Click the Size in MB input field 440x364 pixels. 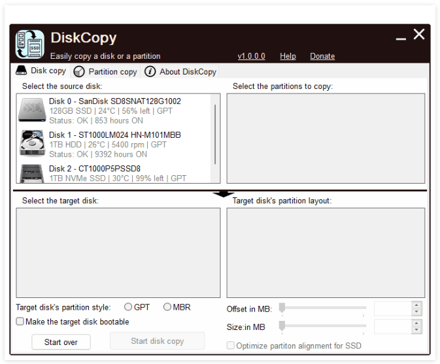393,326
